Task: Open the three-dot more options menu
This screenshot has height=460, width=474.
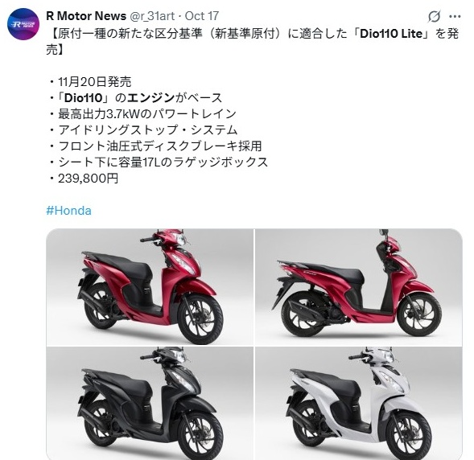Action: 455,17
